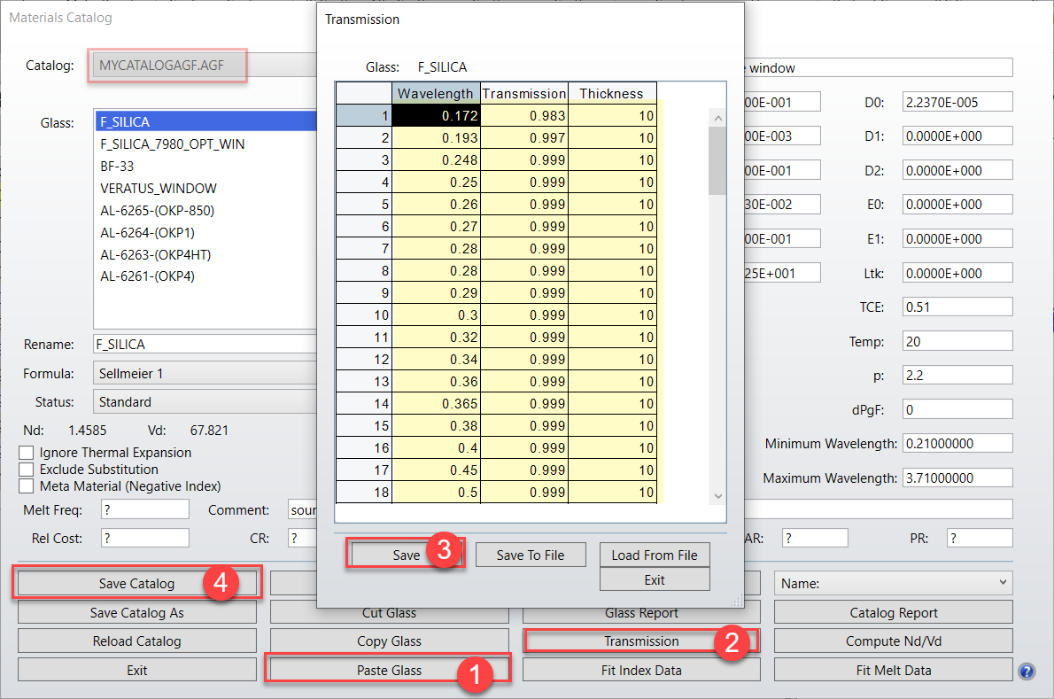The image size is (1054, 699).
Task: Click Minimum Wavelength field 0.21000000
Action: click(957, 443)
